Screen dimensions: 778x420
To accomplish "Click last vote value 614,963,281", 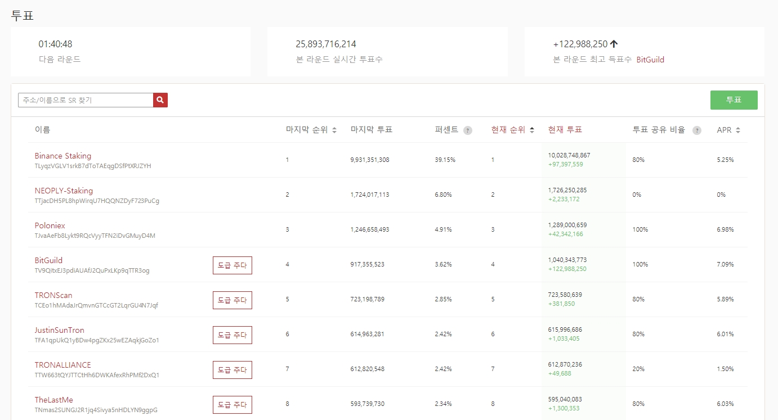I will click(367, 334).
